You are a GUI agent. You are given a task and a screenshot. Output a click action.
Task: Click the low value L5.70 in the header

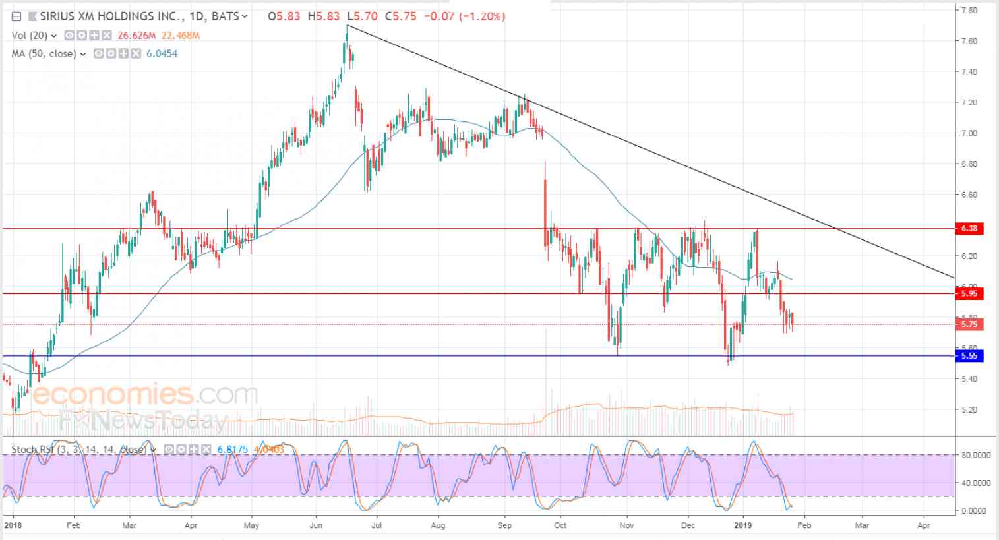[x=362, y=16]
